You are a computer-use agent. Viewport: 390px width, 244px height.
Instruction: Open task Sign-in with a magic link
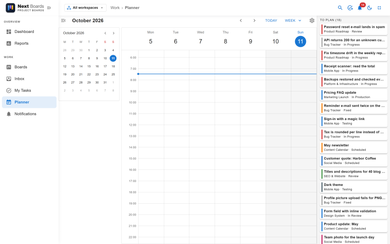point(354,121)
